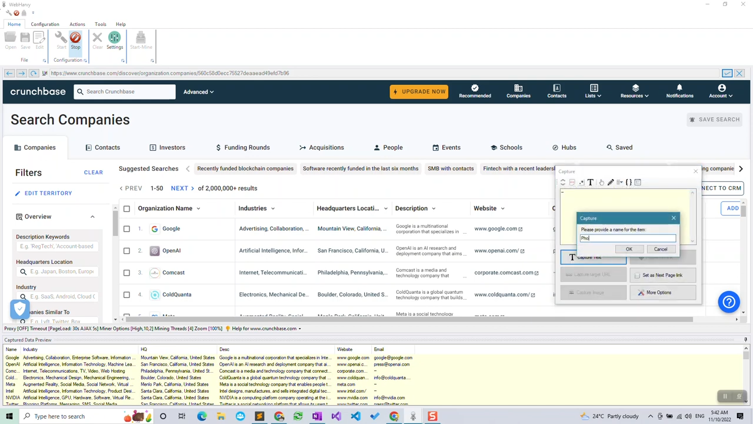Click the UPGRADE NOW button
The width and height of the screenshot is (753, 424).
coord(419,92)
